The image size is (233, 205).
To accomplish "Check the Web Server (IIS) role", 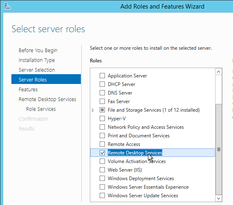I will [x=102, y=170].
